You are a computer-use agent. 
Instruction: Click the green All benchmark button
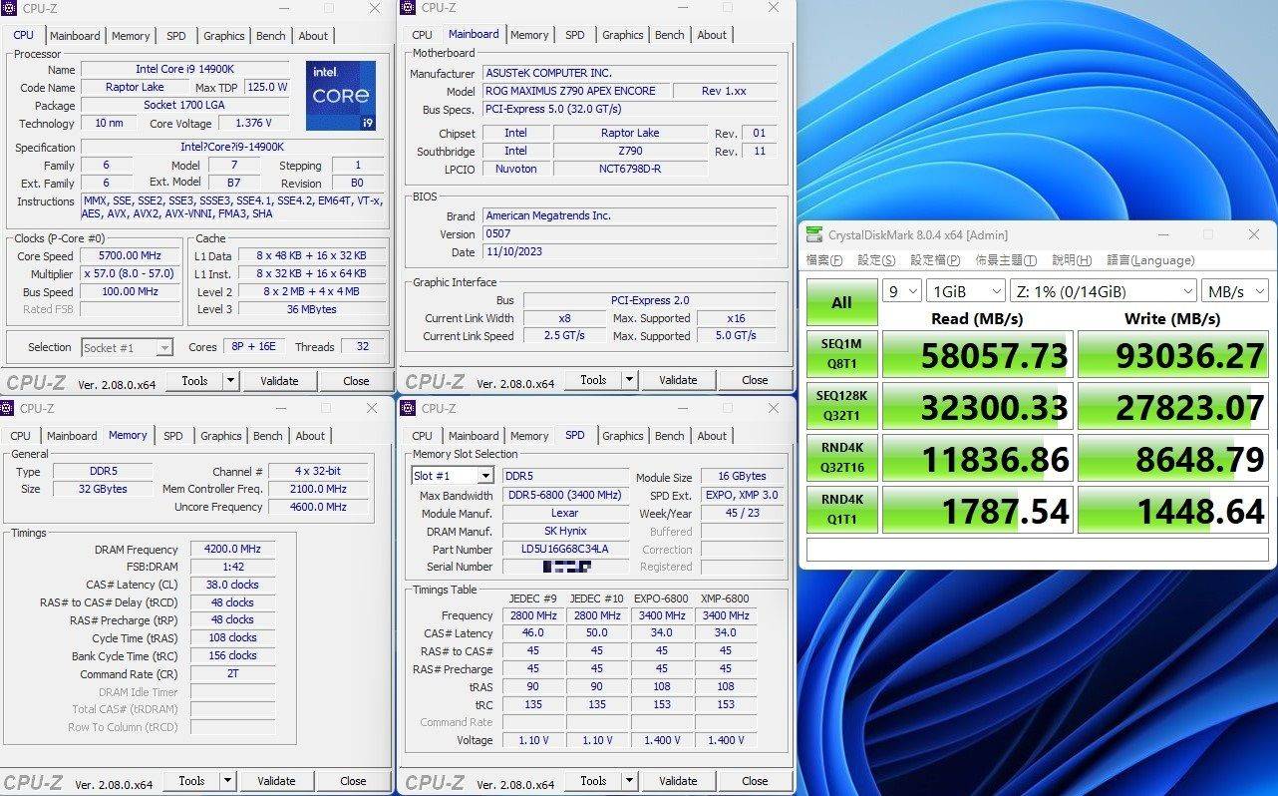click(841, 302)
